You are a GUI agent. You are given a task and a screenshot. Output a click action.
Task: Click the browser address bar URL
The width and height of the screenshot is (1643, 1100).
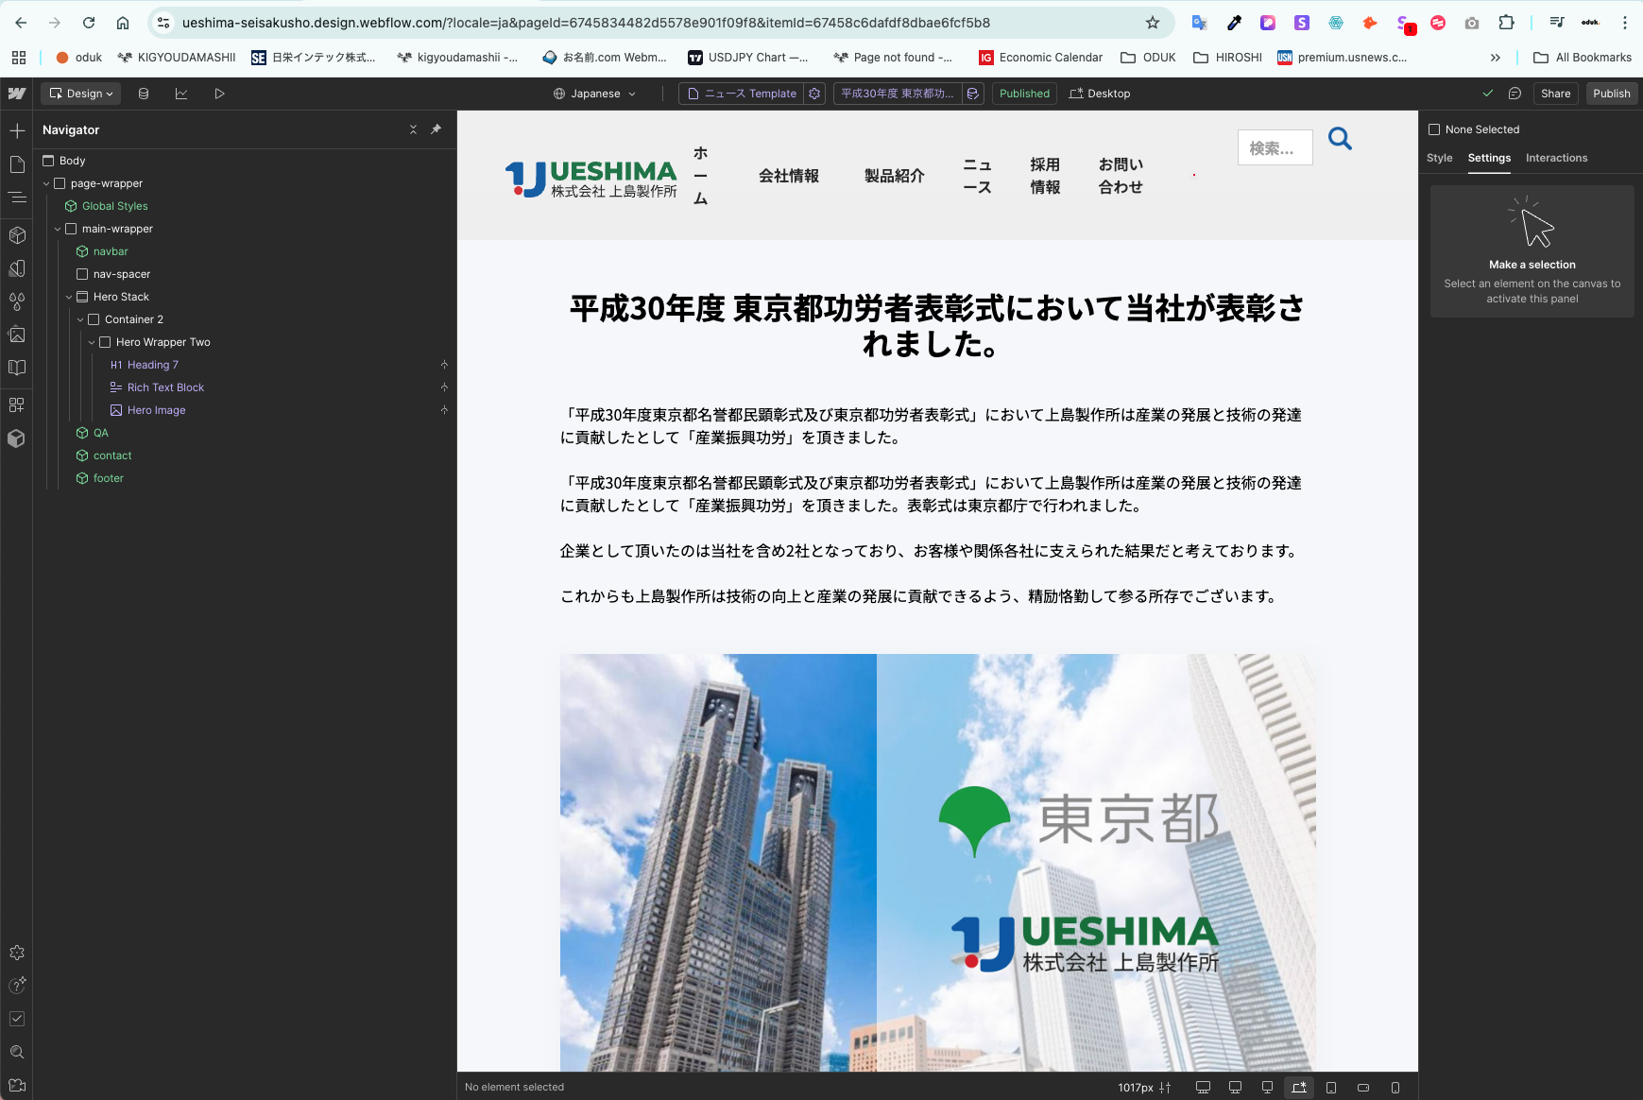pos(586,23)
